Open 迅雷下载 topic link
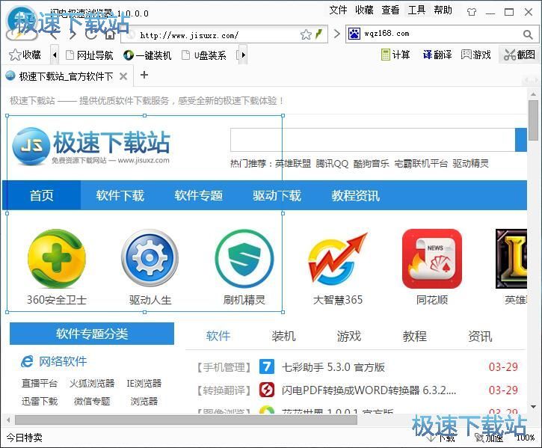The height and width of the screenshot is (448, 542). (x=40, y=402)
